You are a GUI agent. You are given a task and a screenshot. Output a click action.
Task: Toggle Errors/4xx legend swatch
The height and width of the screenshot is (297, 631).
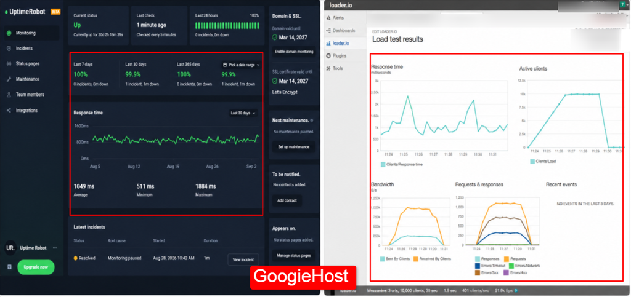pyautogui.click(x=507, y=272)
